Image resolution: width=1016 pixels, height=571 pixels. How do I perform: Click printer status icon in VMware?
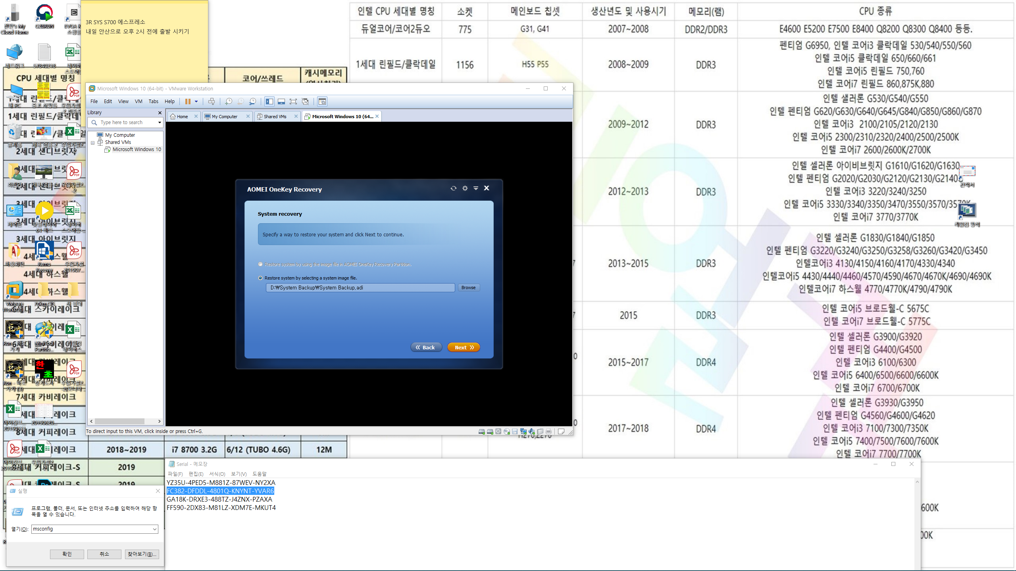click(x=548, y=431)
